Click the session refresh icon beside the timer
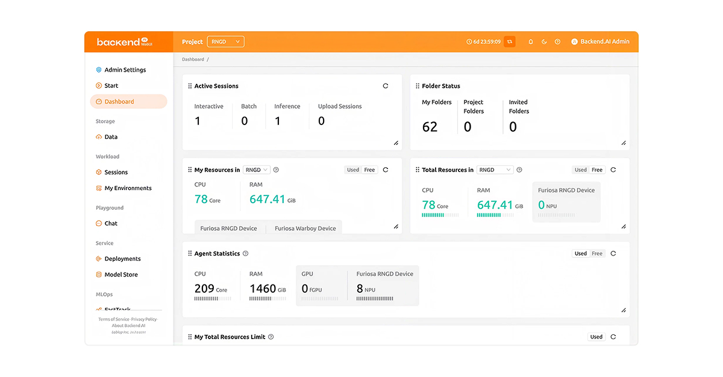The width and height of the screenshot is (723, 377). pyautogui.click(x=510, y=41)
